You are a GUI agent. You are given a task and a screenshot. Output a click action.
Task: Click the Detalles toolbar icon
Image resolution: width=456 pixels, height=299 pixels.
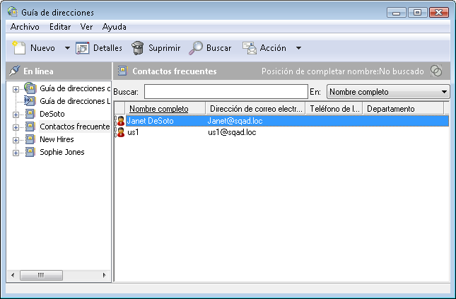[x=82, y=48]
